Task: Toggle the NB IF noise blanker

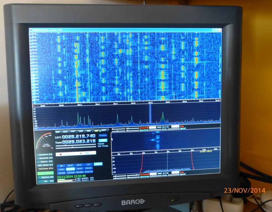Action: point(79,165)
